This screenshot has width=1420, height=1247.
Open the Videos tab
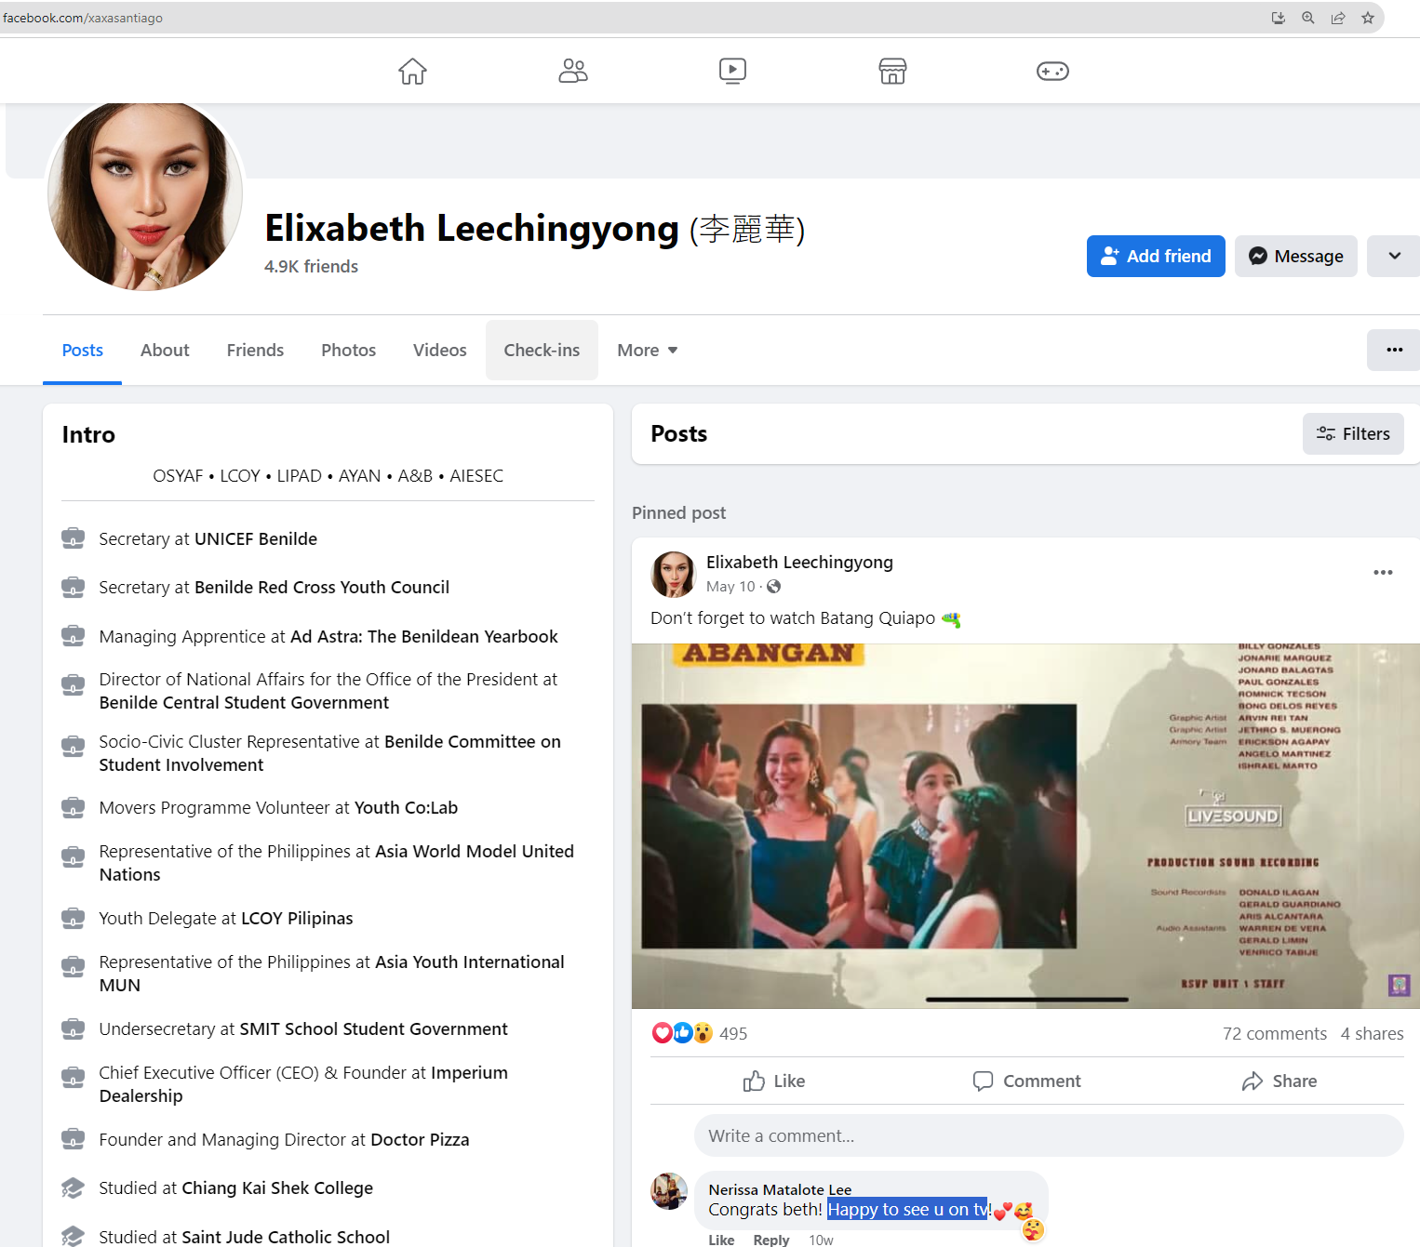440,350
